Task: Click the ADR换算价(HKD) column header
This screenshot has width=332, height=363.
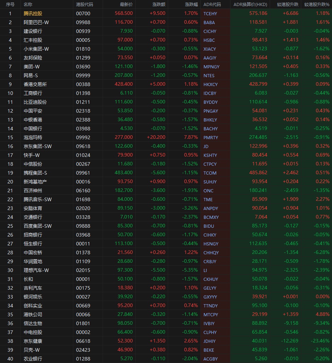Action: coord(250,4)
